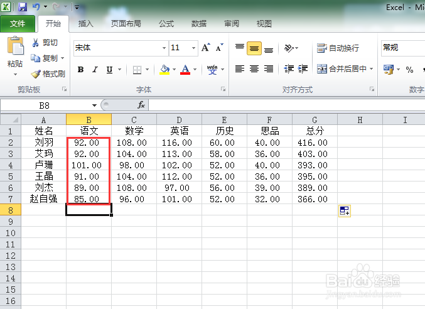
Task: Open number format dropdown 常规
Action: 403,48
